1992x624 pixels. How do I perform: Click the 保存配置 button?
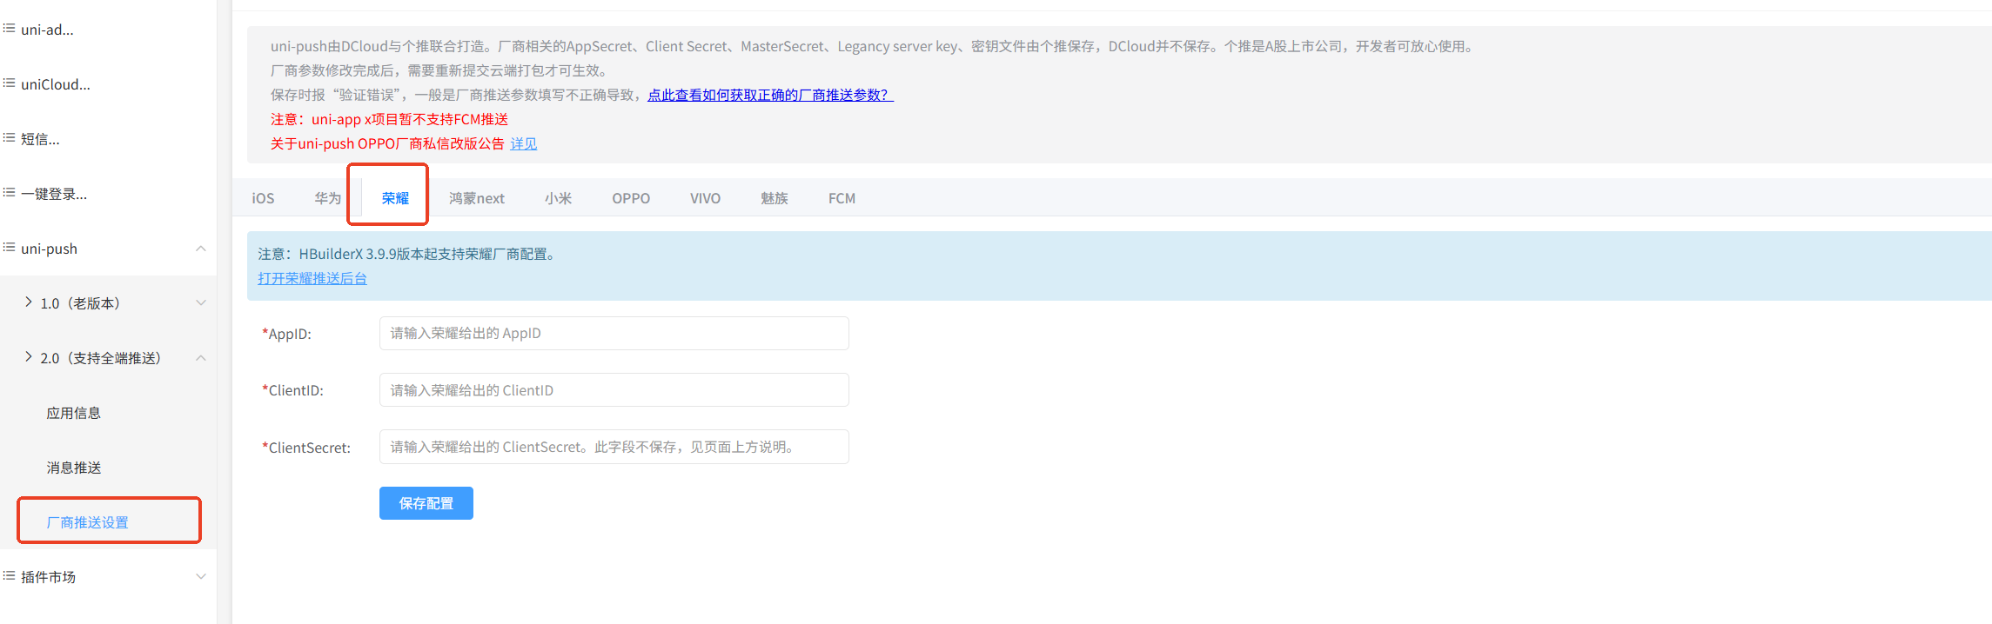click(426, 503)
